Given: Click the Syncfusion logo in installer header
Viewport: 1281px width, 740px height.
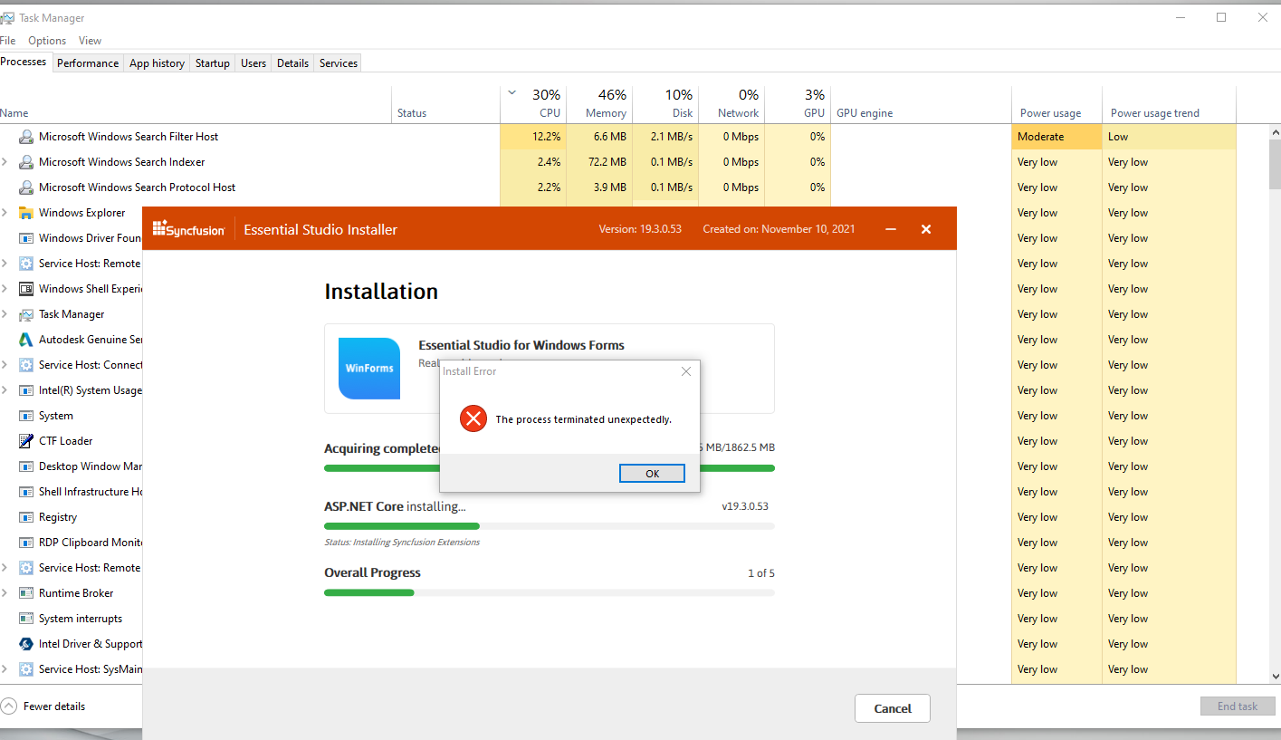Looking at the screenshot, I should (188, 230).
